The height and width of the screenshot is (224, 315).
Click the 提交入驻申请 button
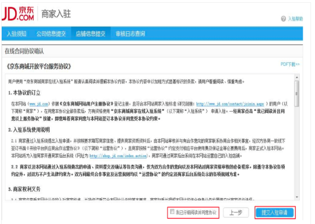point(275,213)
